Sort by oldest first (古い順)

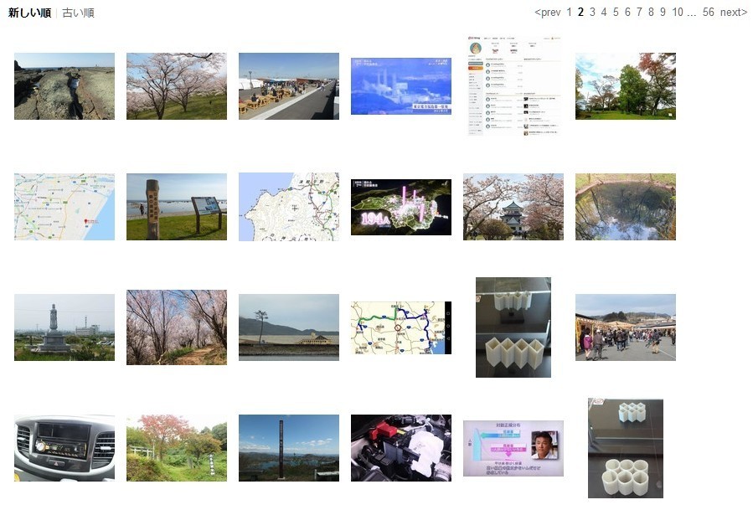coord(78,13)
